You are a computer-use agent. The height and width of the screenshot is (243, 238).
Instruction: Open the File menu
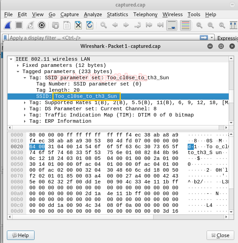(8, 14)
